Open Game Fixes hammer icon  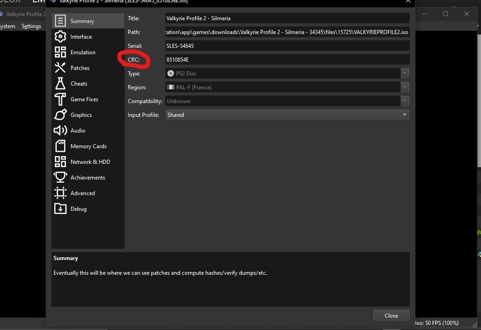[60, 99]
